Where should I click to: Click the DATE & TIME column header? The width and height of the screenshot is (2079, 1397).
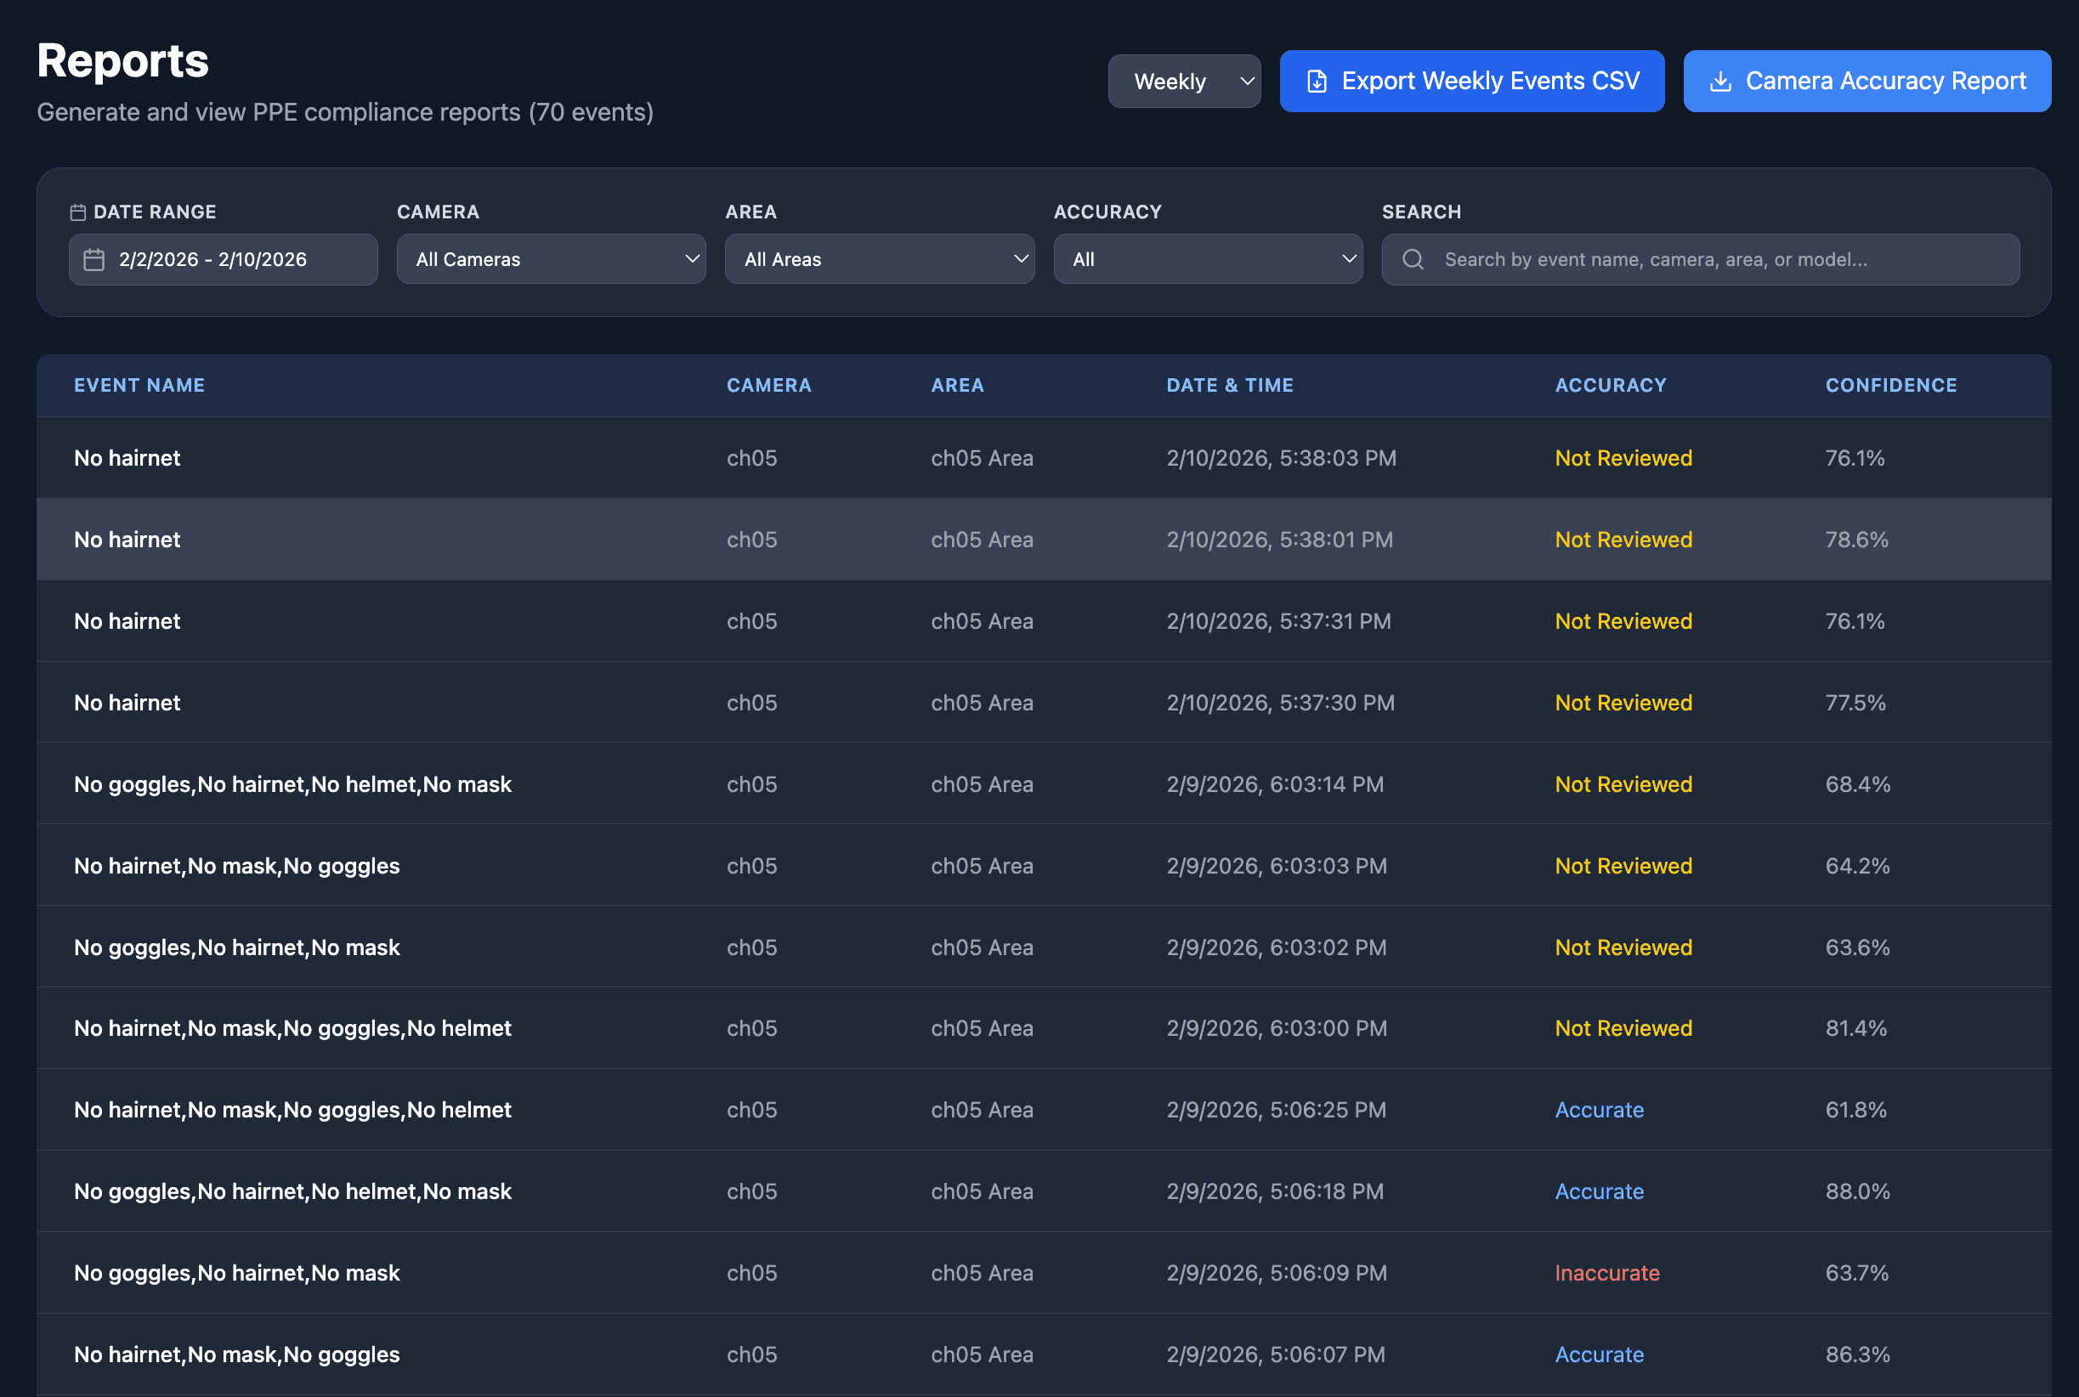pos(1230,385)
